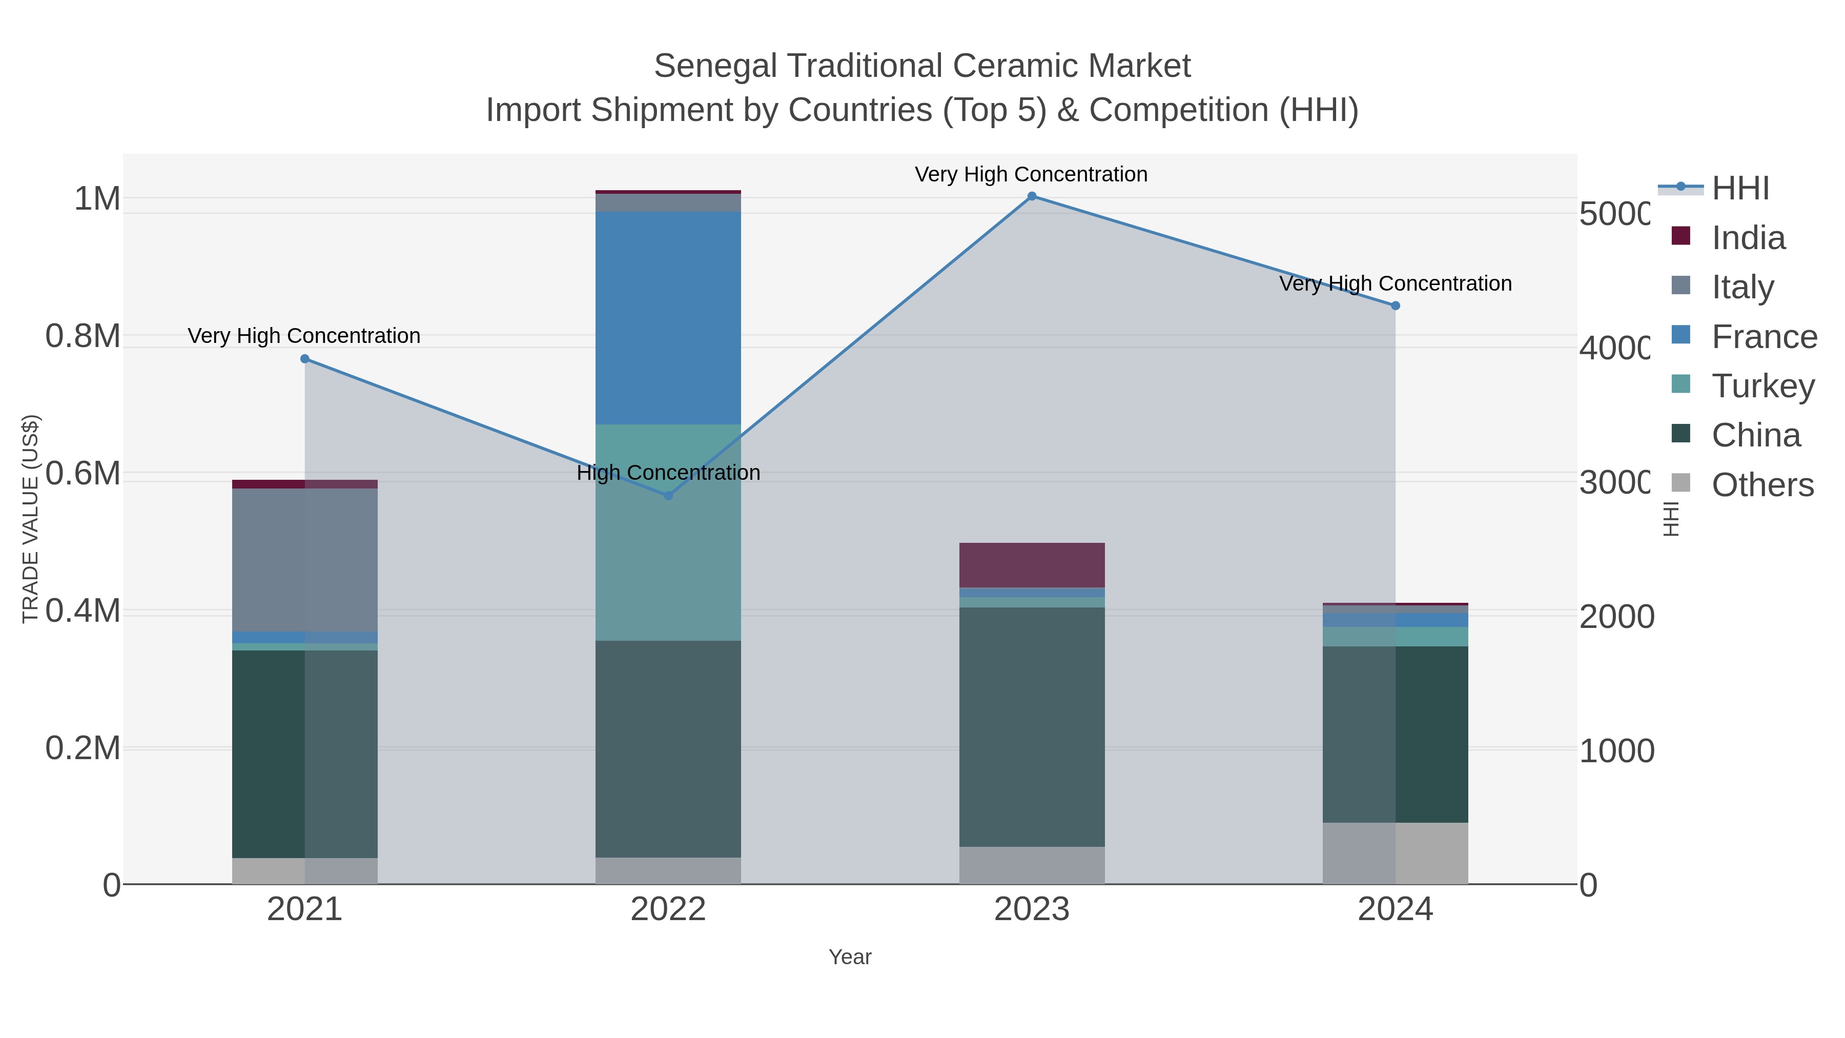Click the 0.6M tick on the left axis

pyautogui.click(x=83, y=474)
